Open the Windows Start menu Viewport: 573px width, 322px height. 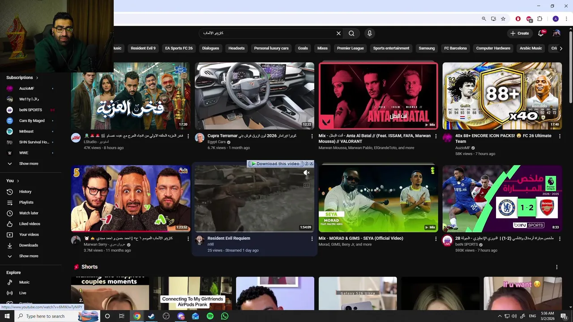point(7,316)
